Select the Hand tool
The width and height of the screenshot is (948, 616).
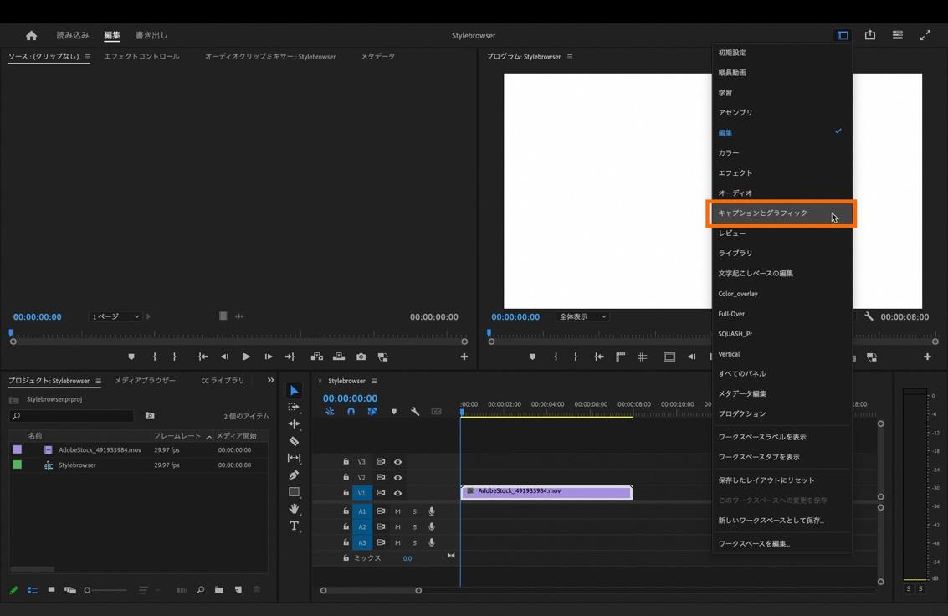(x=294, y=509)
